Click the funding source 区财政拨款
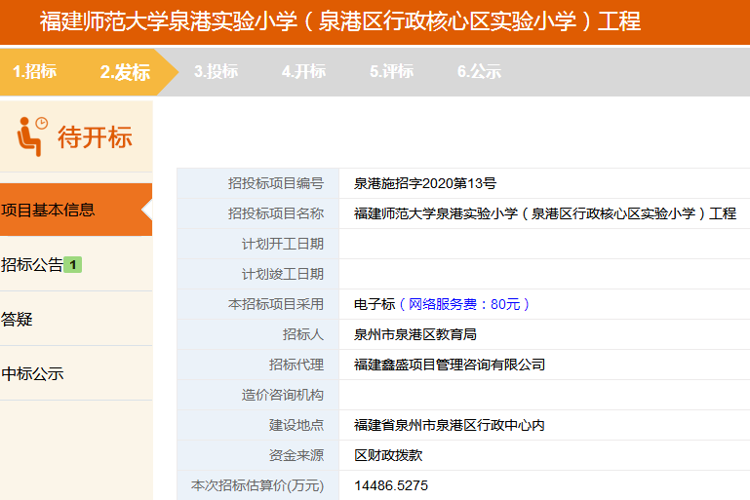 pyautogui.click(x=388, y=455)
